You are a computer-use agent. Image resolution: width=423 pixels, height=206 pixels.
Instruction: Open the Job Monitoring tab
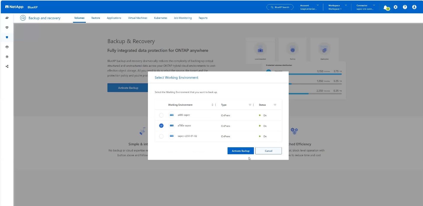183,18
